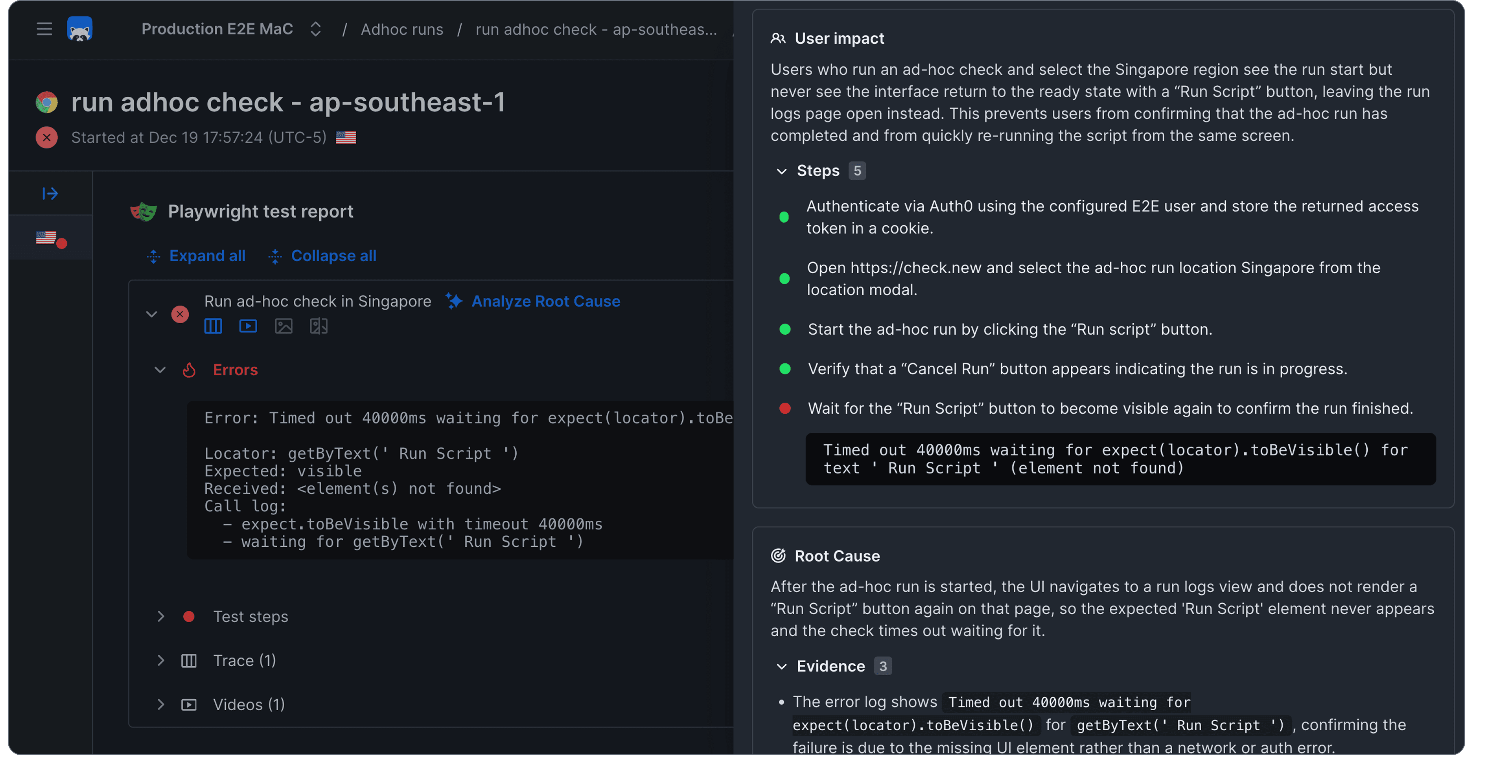Expand the Trace (1) section

pyautogui.click(x=160, y=660)
